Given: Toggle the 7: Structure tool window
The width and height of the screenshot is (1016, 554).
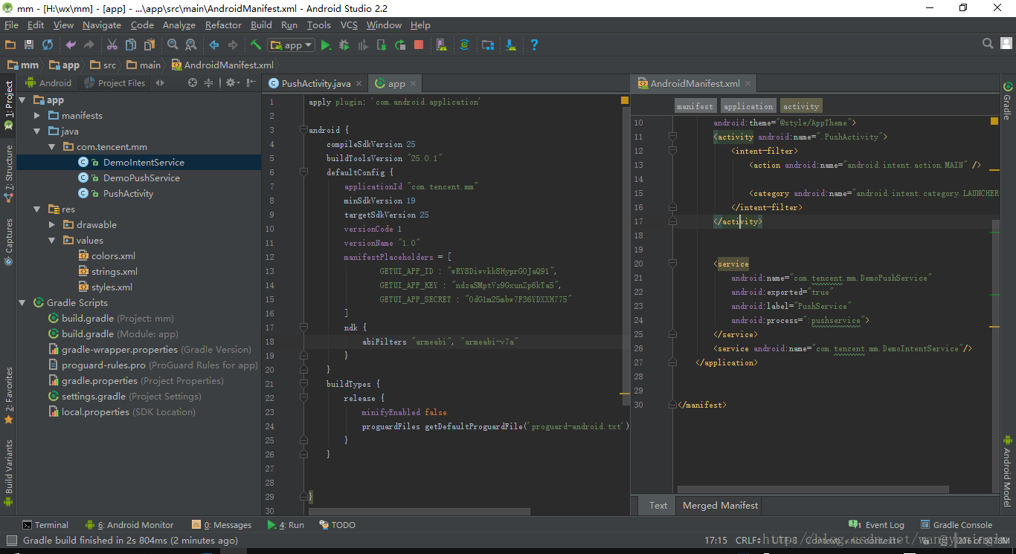Looking at the screenshot, I should pyautogui.click(x=8, y=174).
